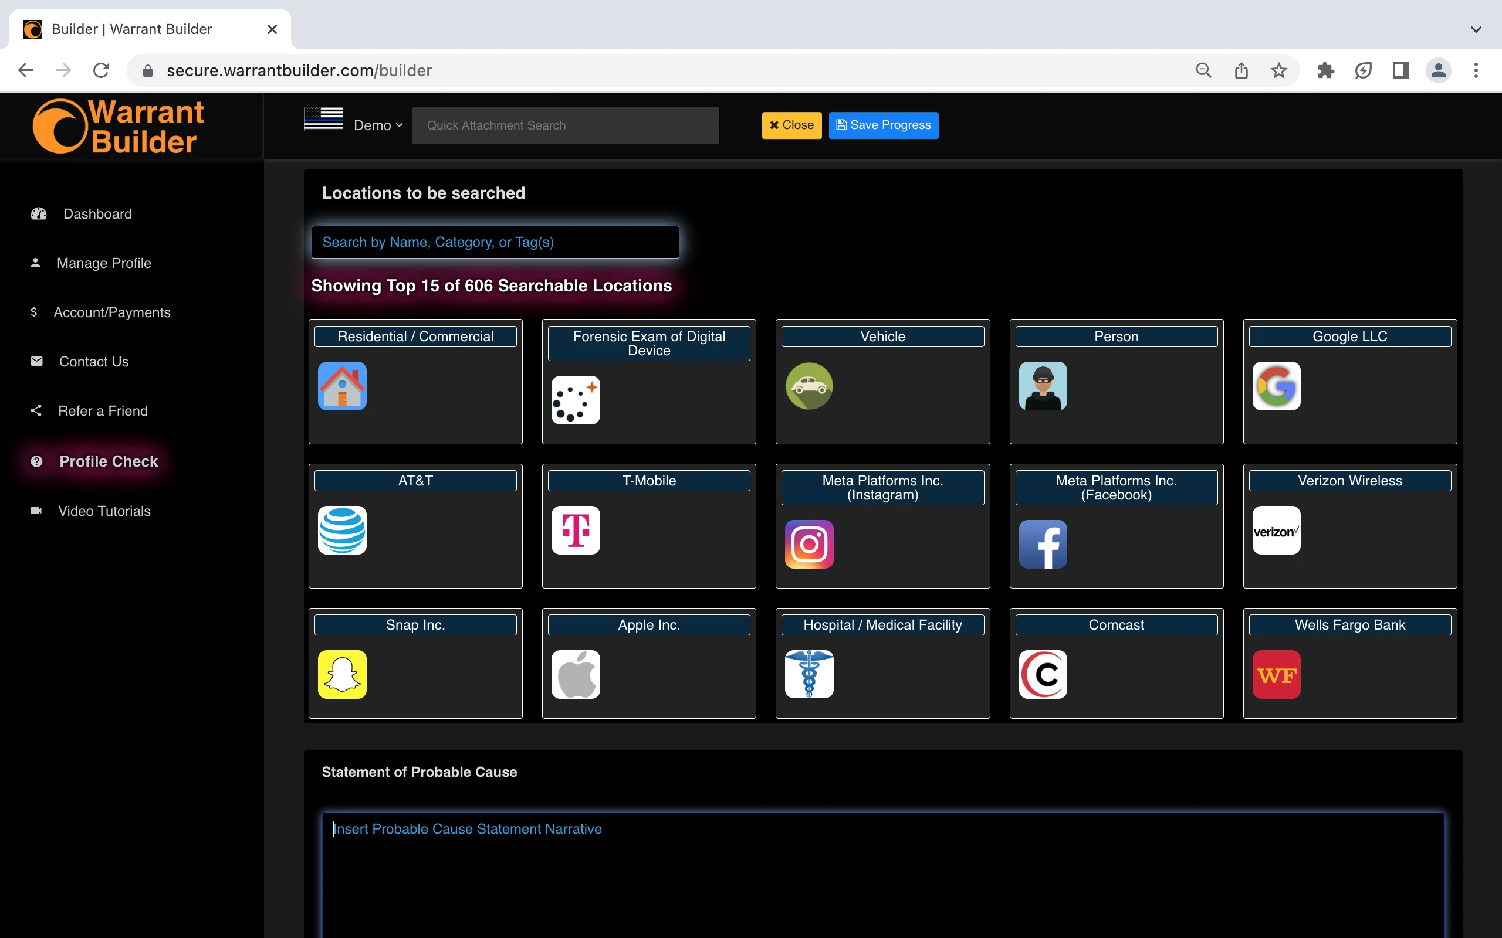Select the Google LLC label
Viewport: 1502px width, 938px height.
tap(1350, 337)
